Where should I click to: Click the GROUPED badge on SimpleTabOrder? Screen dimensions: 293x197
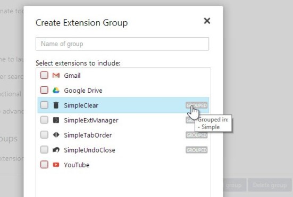(x=197, y=135)
